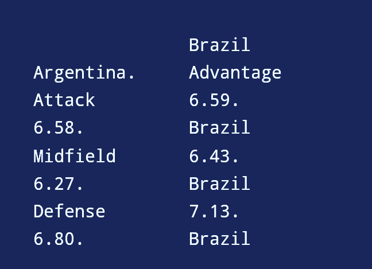
Task: Click the topmost Brazil heading
Action: pos(219,44)
